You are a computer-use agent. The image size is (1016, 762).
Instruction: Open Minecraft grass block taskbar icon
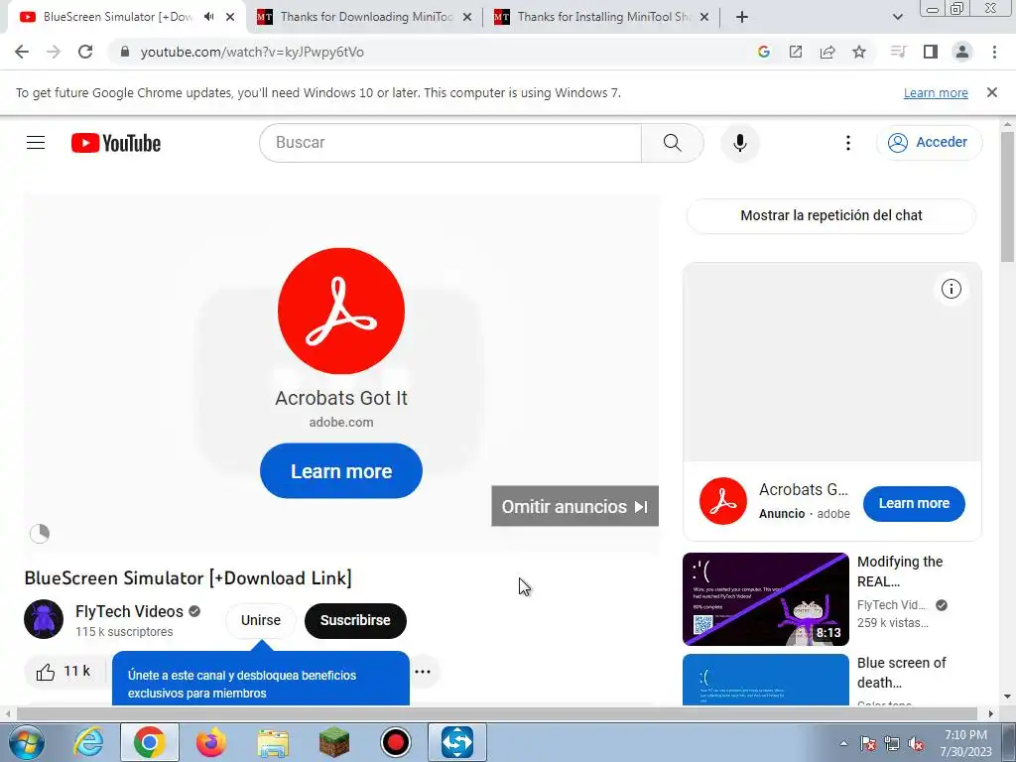pos(334,742)
